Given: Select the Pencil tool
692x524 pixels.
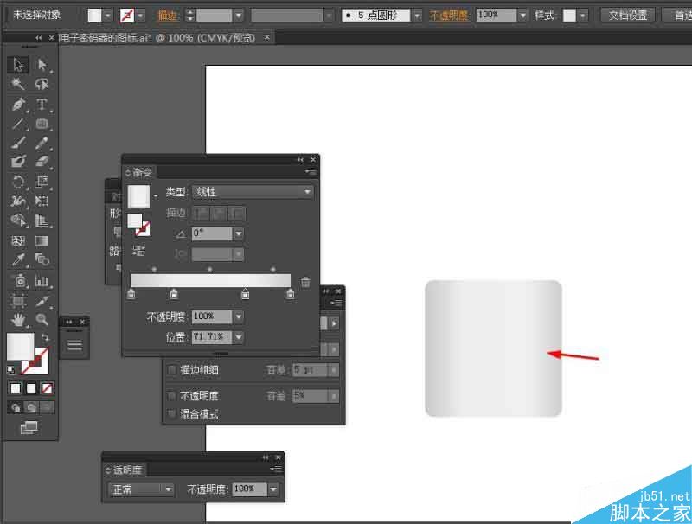Looking at the screenshot, I should click(x=42, y=143).
